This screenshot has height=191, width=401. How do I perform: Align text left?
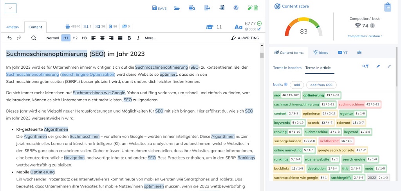click(x=94, y=38)
